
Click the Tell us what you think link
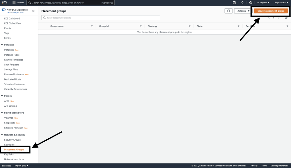coord(16,13)
